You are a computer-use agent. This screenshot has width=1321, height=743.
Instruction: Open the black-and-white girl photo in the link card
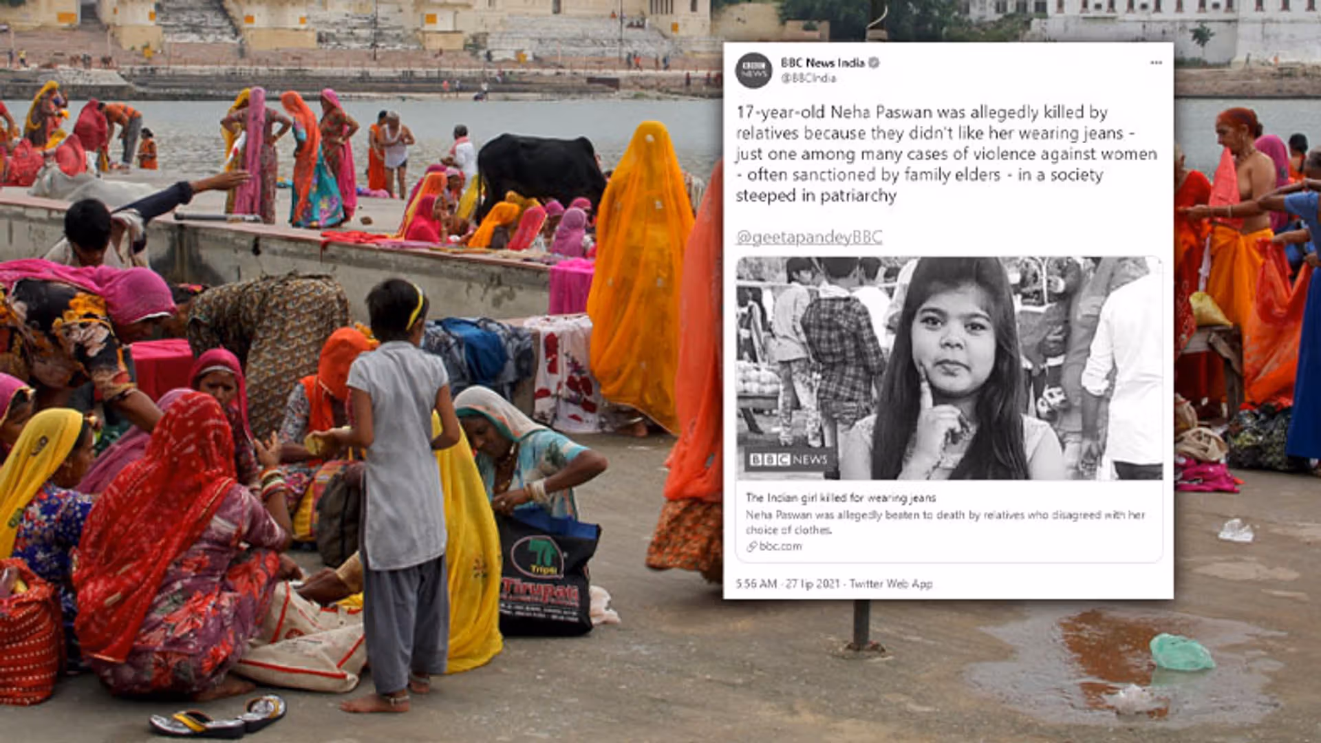pyautogui.click(x=949, y=368)
